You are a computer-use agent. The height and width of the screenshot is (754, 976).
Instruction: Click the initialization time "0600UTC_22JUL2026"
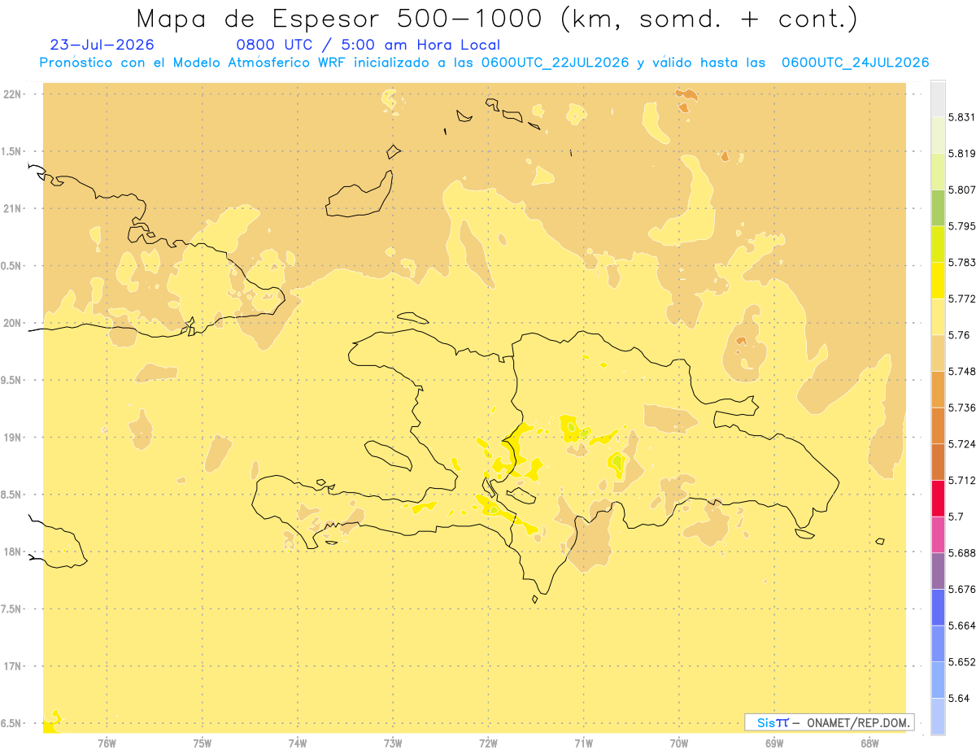point(556,63)
